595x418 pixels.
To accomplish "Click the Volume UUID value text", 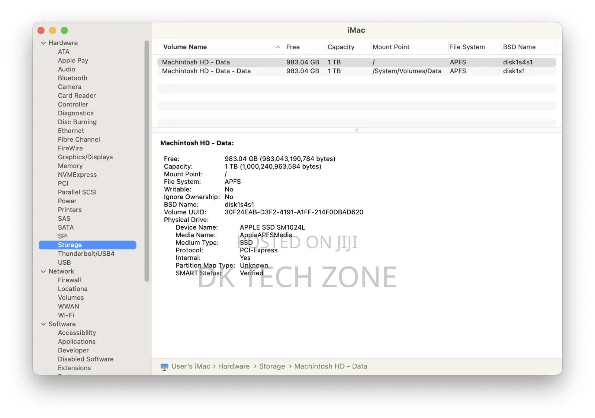I will (x=294, y=212).
